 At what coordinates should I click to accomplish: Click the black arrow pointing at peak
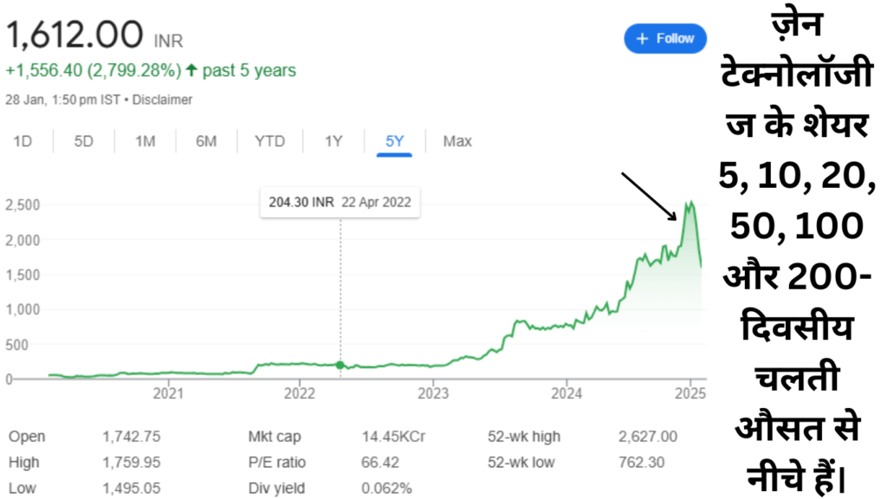tap(650, 195)
